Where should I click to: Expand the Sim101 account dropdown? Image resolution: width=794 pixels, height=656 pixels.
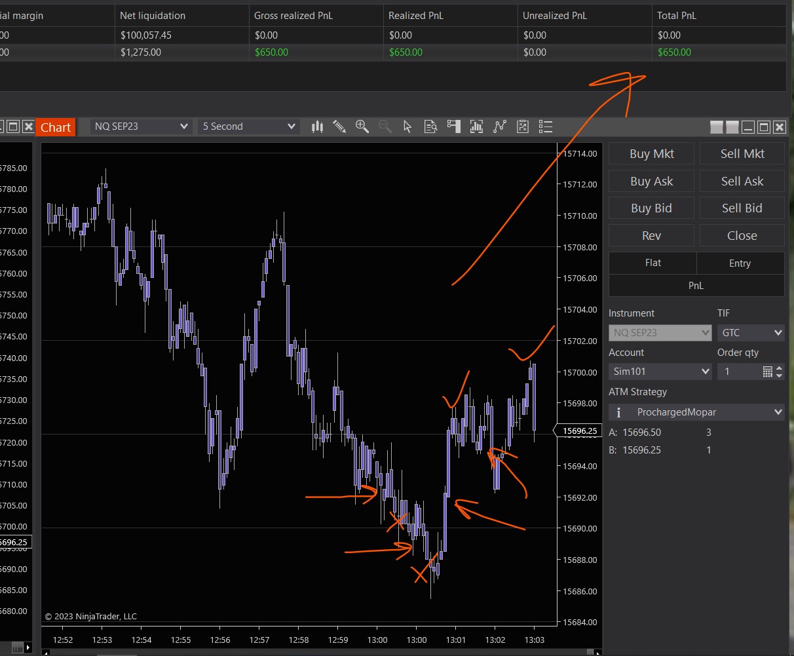tap(660, 372)
